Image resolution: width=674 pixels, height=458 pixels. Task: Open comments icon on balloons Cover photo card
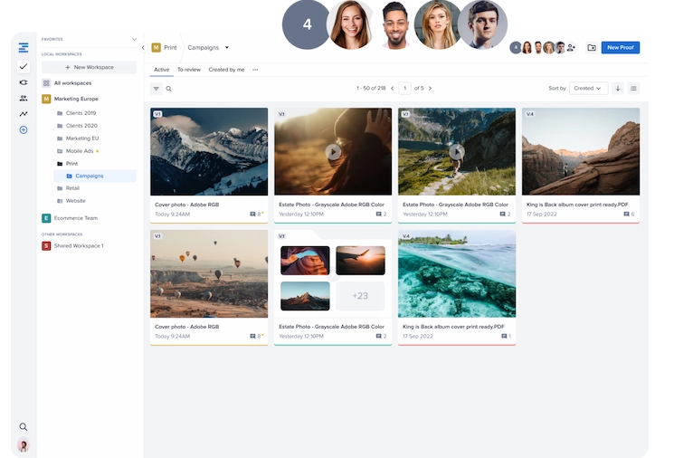click(252, 337)
